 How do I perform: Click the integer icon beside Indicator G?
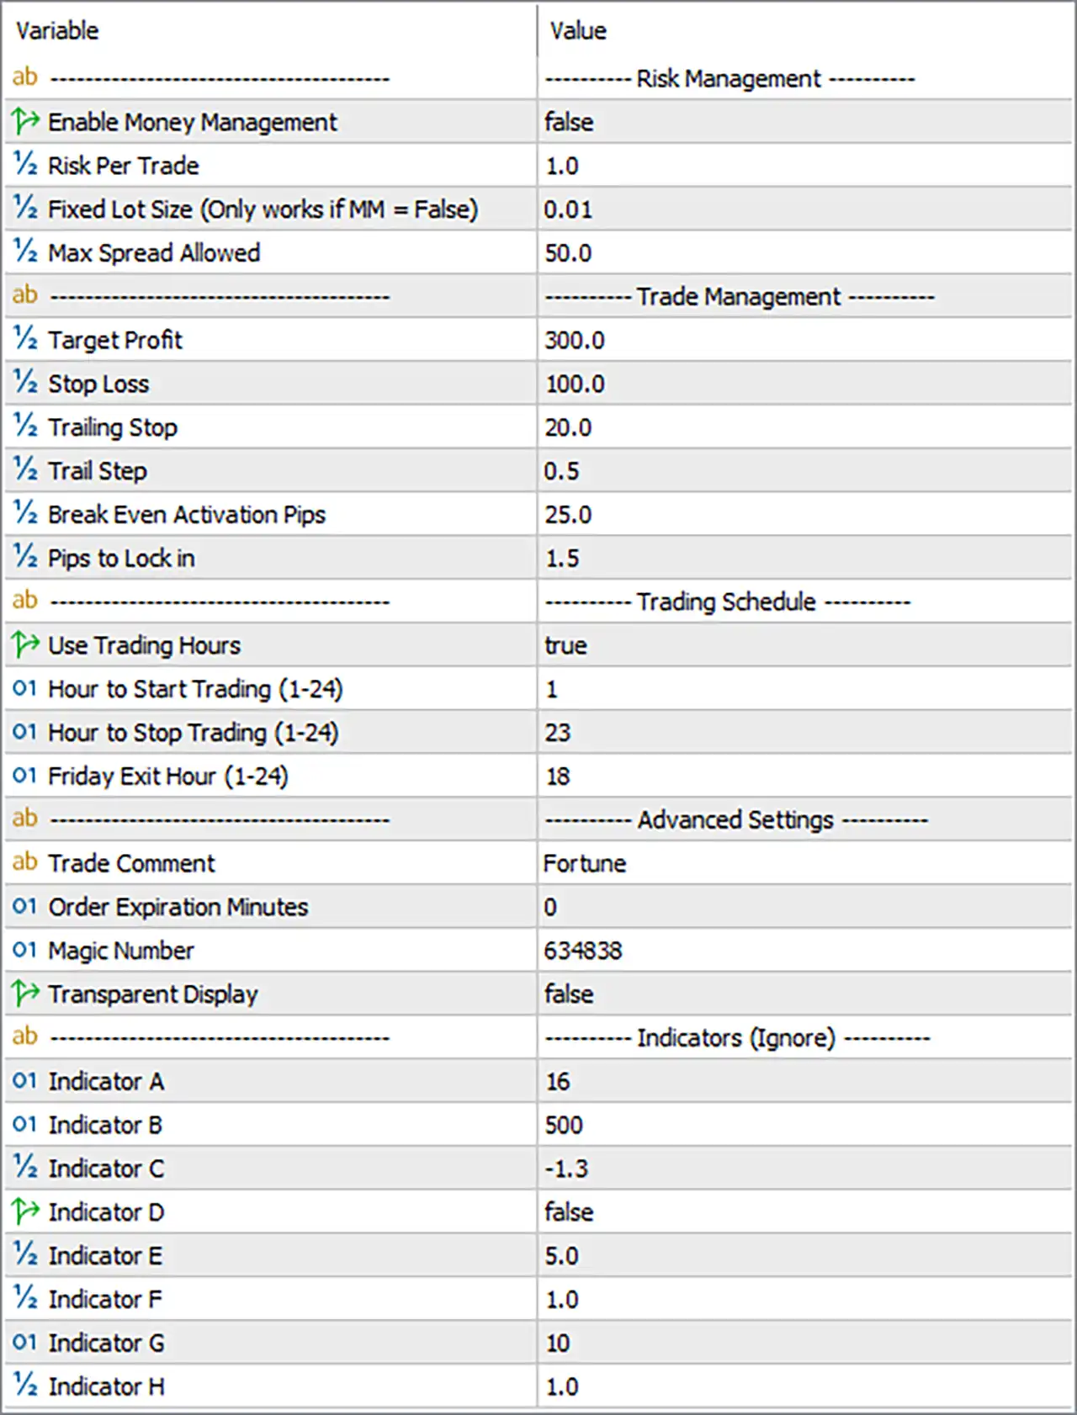25,1343
